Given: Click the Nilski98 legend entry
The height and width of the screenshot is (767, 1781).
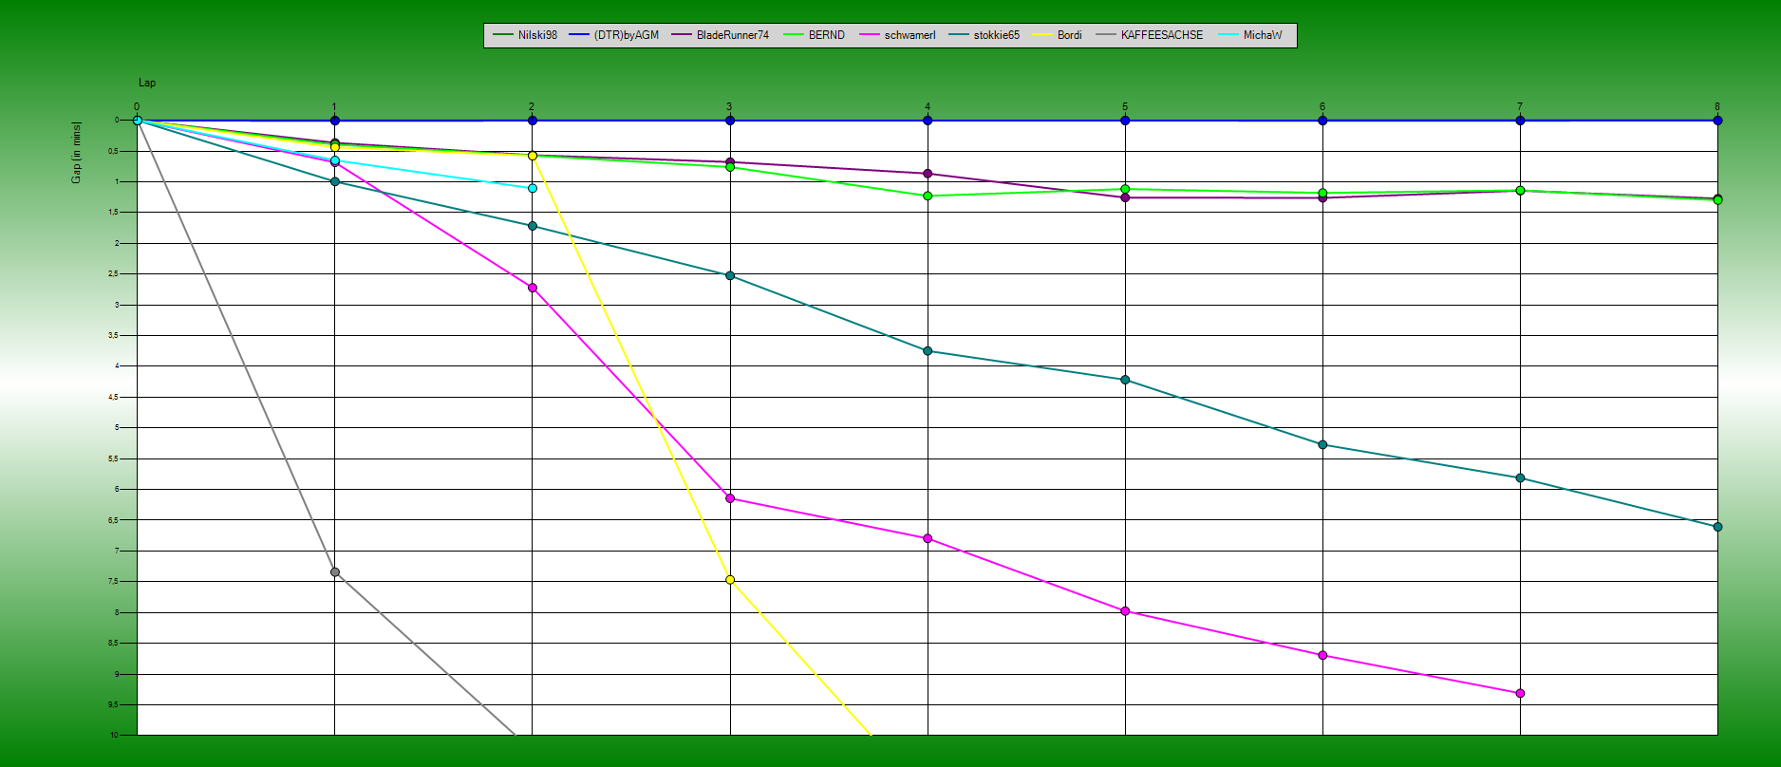Looking at the screenshot, I should (536, 35).
